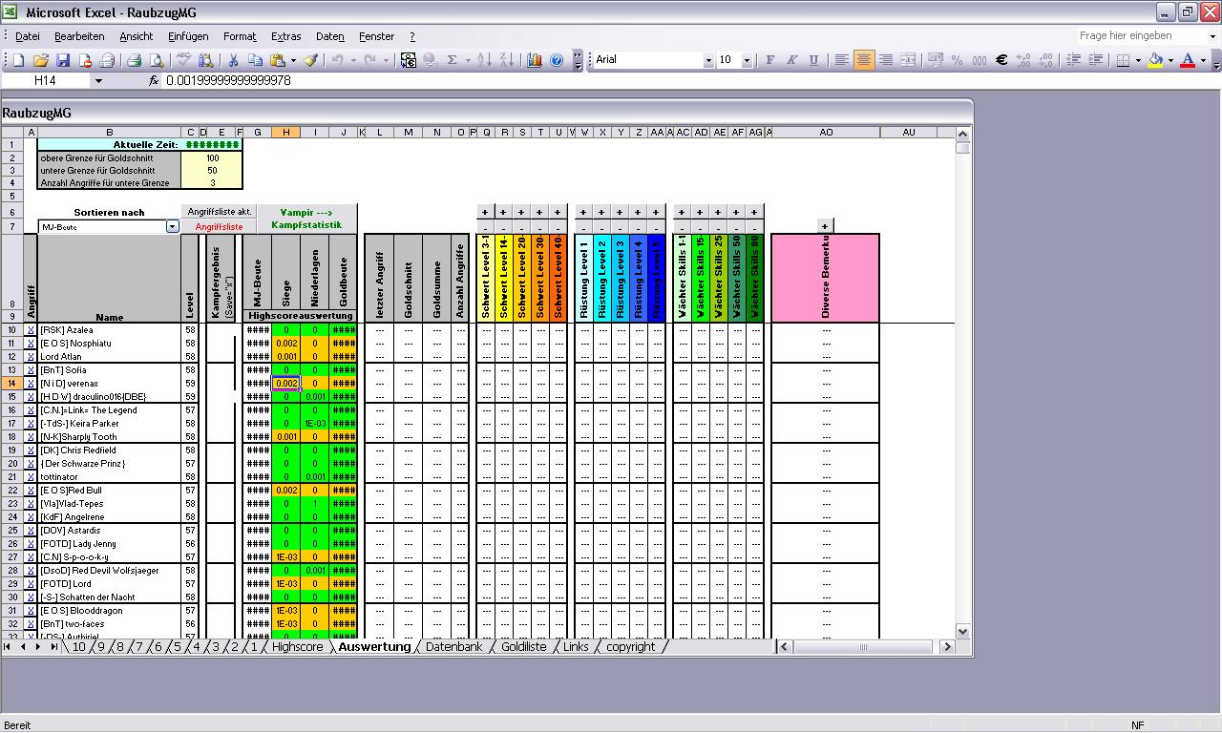
Task: Open file with the folder icon
Action: pos(40,60)
